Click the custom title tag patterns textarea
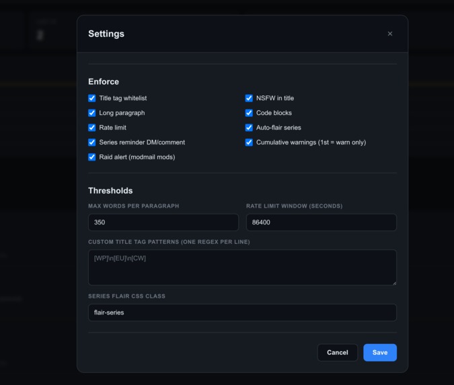This screenshot has width=454, height=385. tap(242, 267)
